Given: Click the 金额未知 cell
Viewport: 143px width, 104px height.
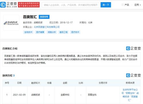Looking at the screenshot, I should point(65,95).
